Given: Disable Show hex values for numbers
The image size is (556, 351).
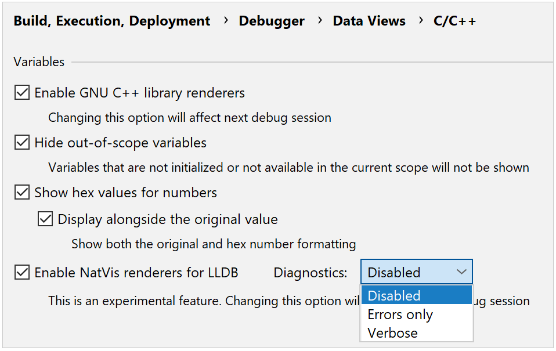Looking at the screenshot, I should click(x=22, y=193).
